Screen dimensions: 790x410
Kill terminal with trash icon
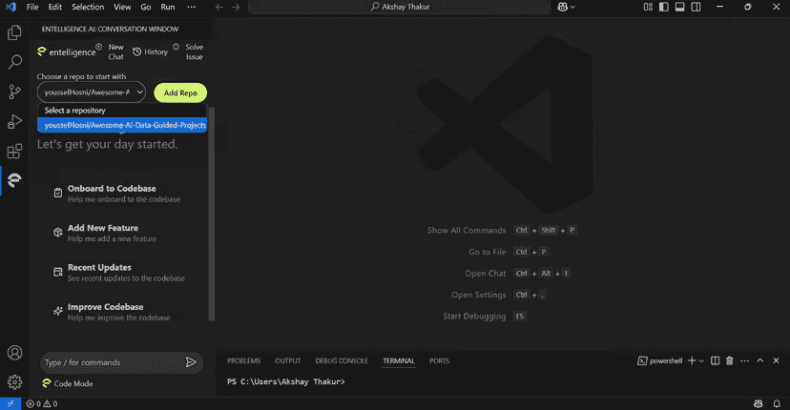tap(730, 360)
